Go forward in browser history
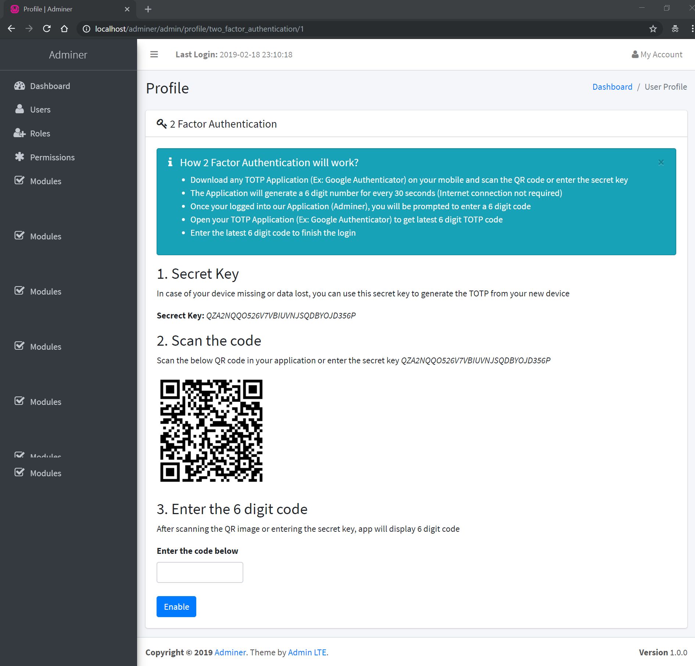 pyautogui.click(x=29, y=29)
